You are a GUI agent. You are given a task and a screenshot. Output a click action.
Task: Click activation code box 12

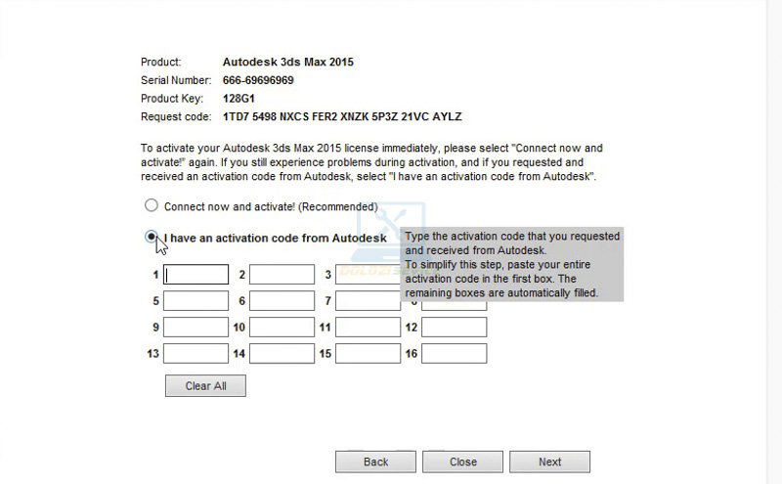454,328
